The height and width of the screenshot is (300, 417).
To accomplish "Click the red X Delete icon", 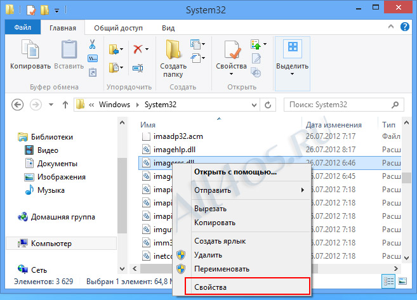I will 138,49.
